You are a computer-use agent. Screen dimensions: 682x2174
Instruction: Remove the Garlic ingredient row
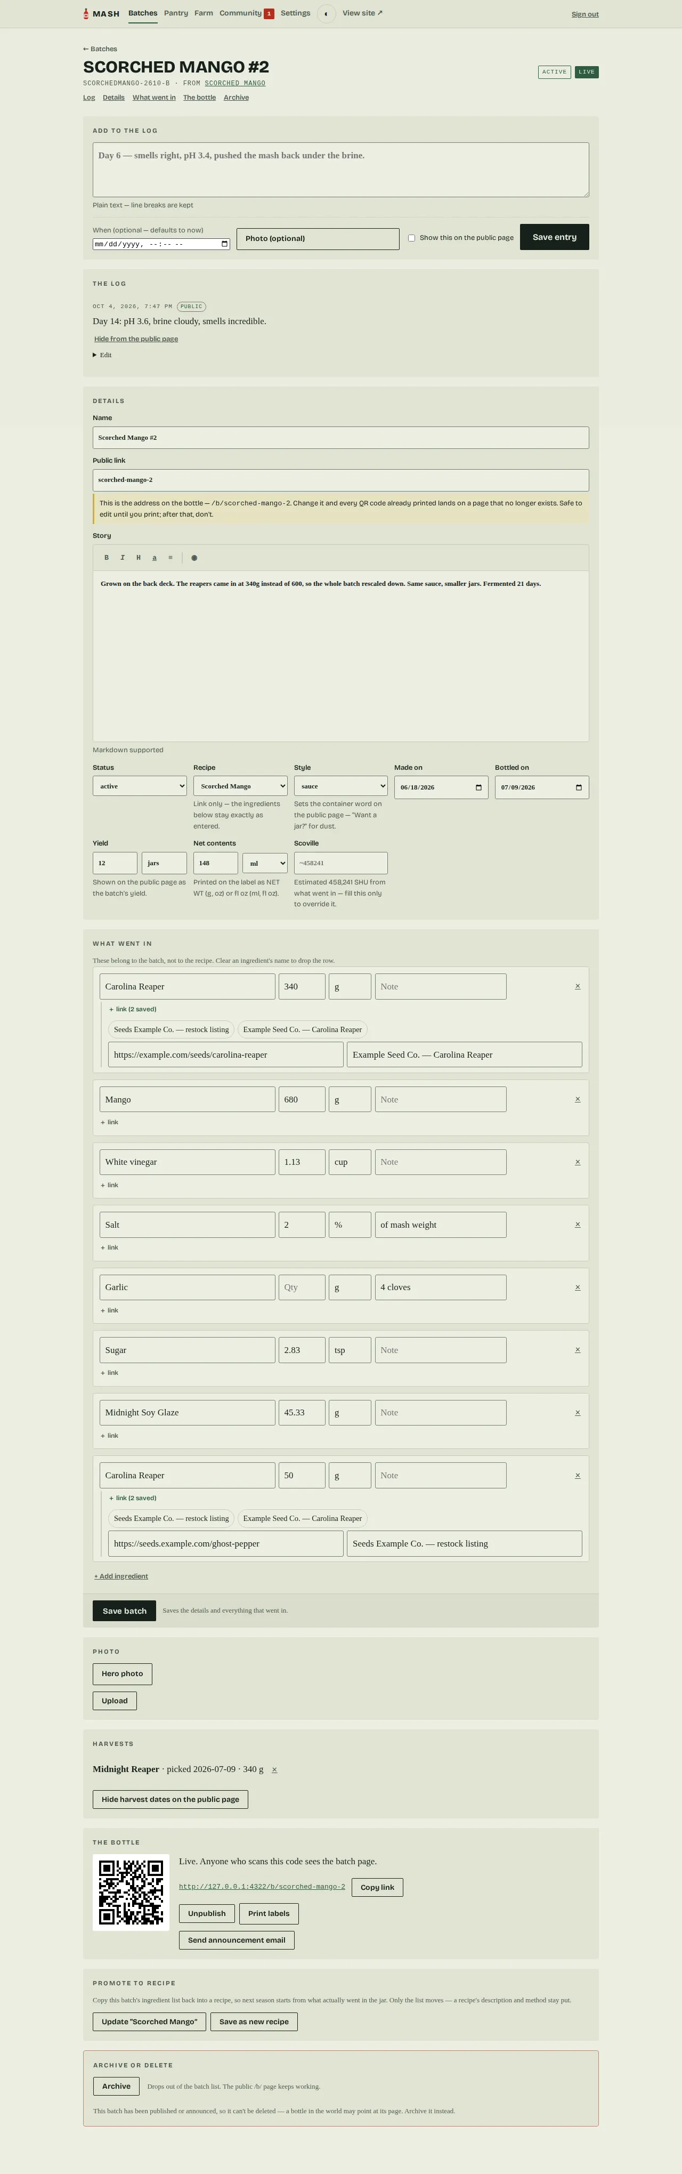pyautogui.click(x=578, y=1287)
